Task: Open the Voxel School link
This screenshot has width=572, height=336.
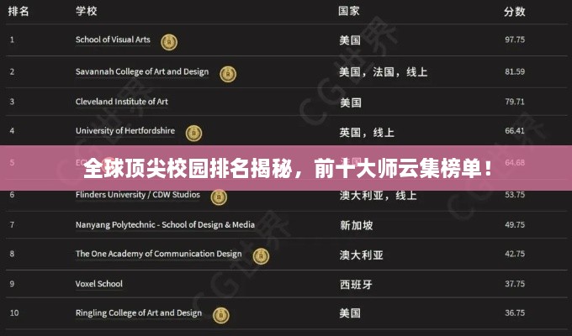Action: pos(99,284)
